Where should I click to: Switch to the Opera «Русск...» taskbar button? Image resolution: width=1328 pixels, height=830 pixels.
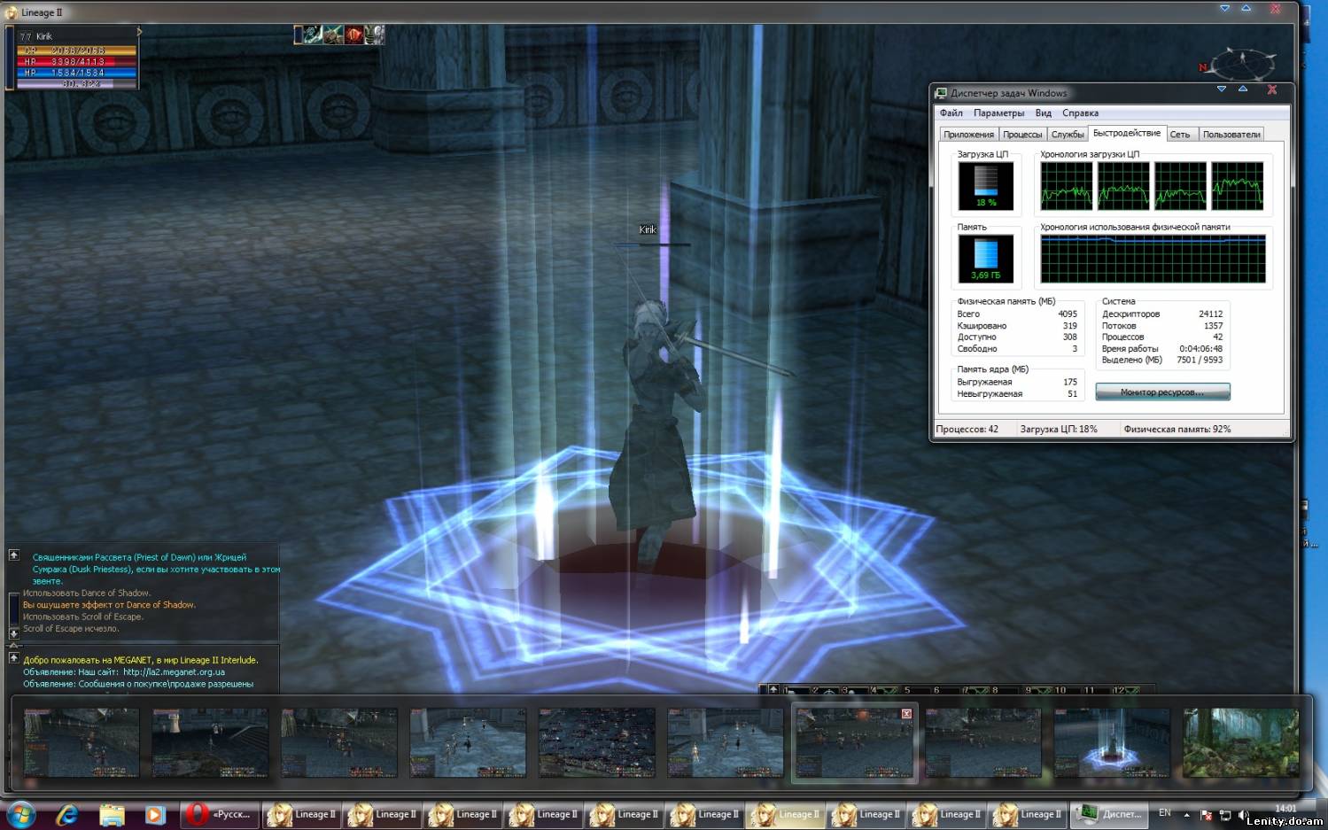tap(220, 814)
